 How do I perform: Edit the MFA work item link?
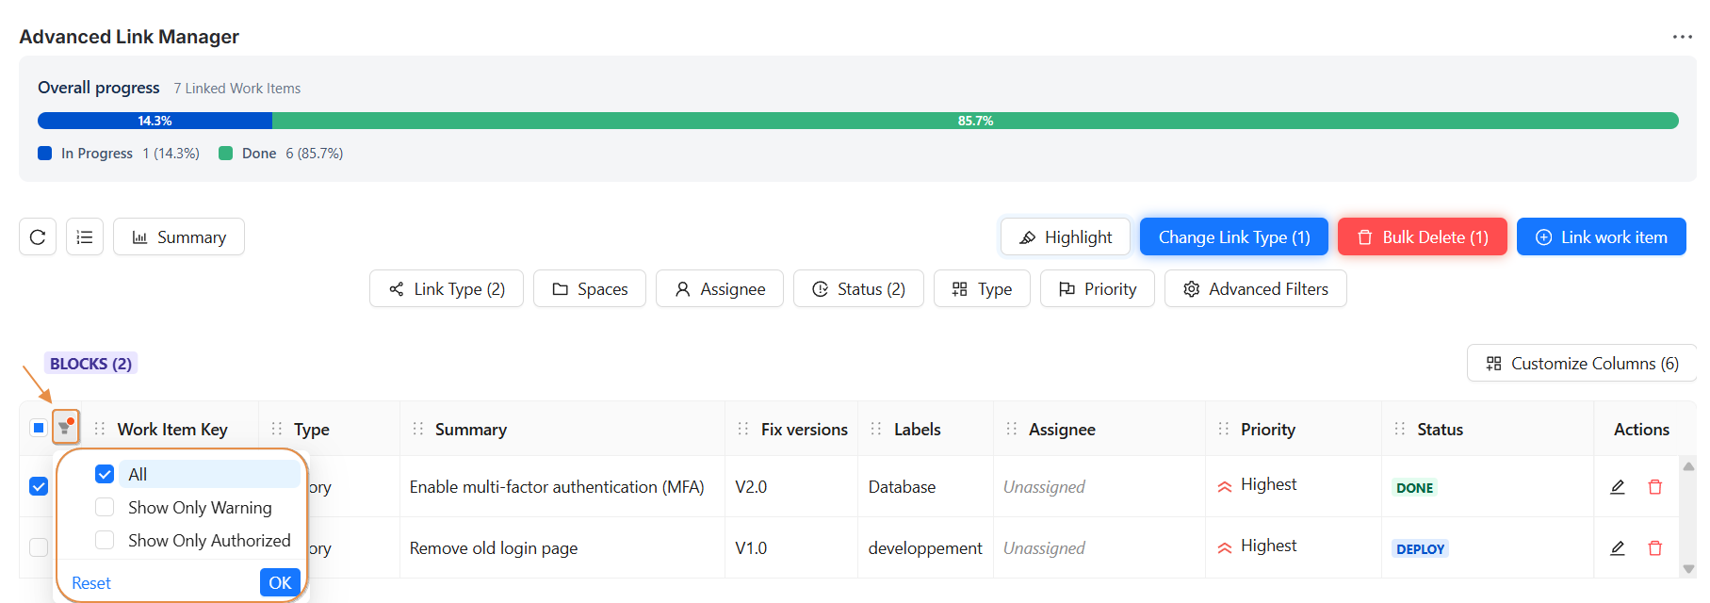(1617, 487)
